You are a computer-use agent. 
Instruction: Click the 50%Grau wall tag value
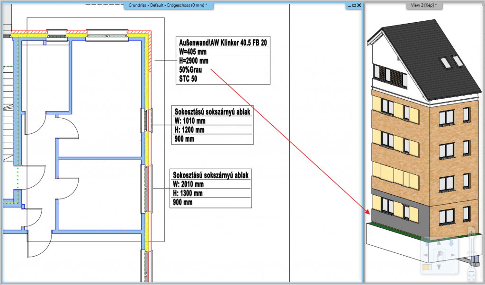point(190,69)
